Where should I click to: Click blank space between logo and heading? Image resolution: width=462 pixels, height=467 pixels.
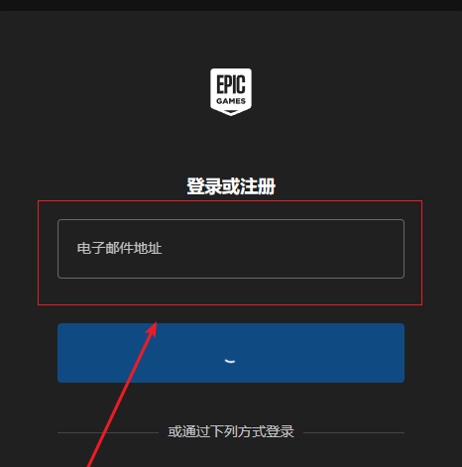(x=231, y=146)
